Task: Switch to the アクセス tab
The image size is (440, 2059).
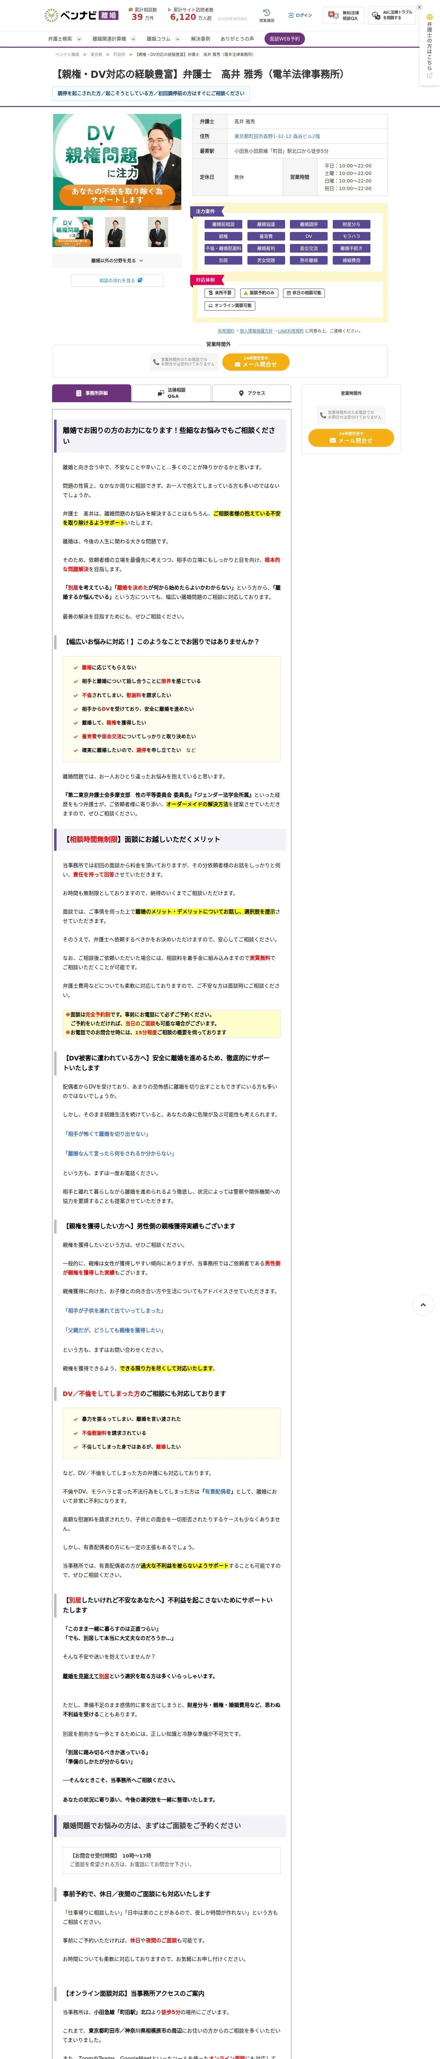Action: click(252, 393)
